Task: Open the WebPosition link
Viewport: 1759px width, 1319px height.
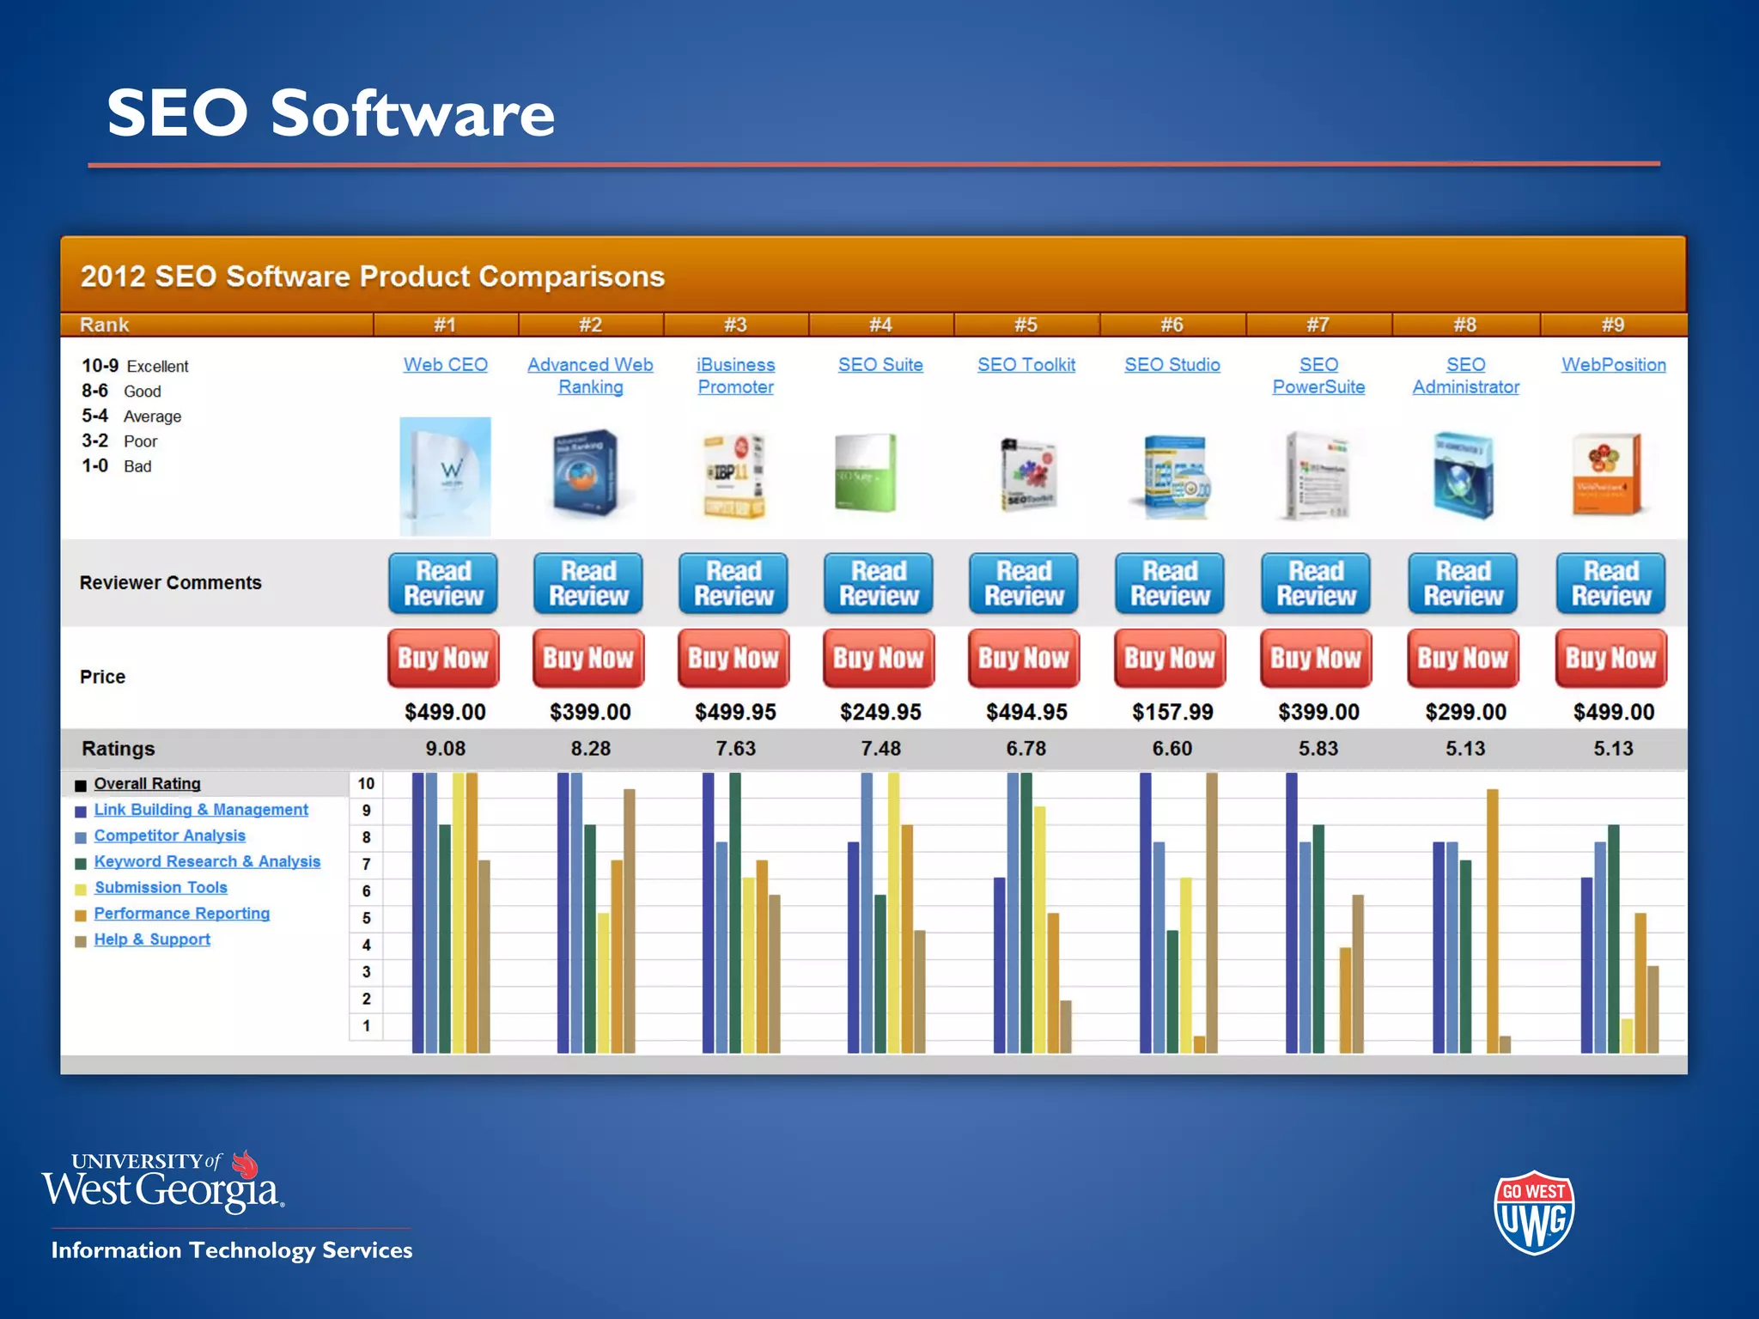Action: click(x=1613, y=365)
